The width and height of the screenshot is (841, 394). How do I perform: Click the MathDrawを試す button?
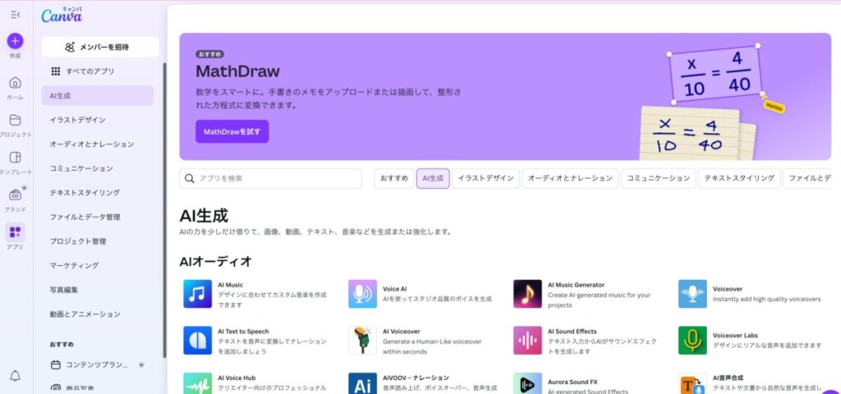[232, 131]
